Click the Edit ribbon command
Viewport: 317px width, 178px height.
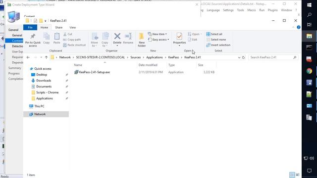pos(193,40)
